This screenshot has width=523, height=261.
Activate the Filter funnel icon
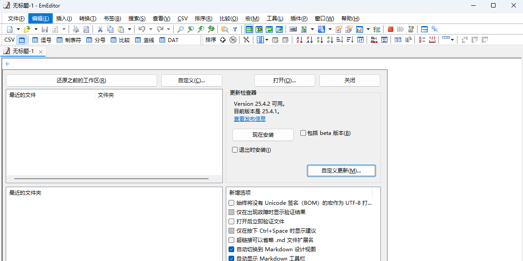pyautogui.click(x=235, y=29)
